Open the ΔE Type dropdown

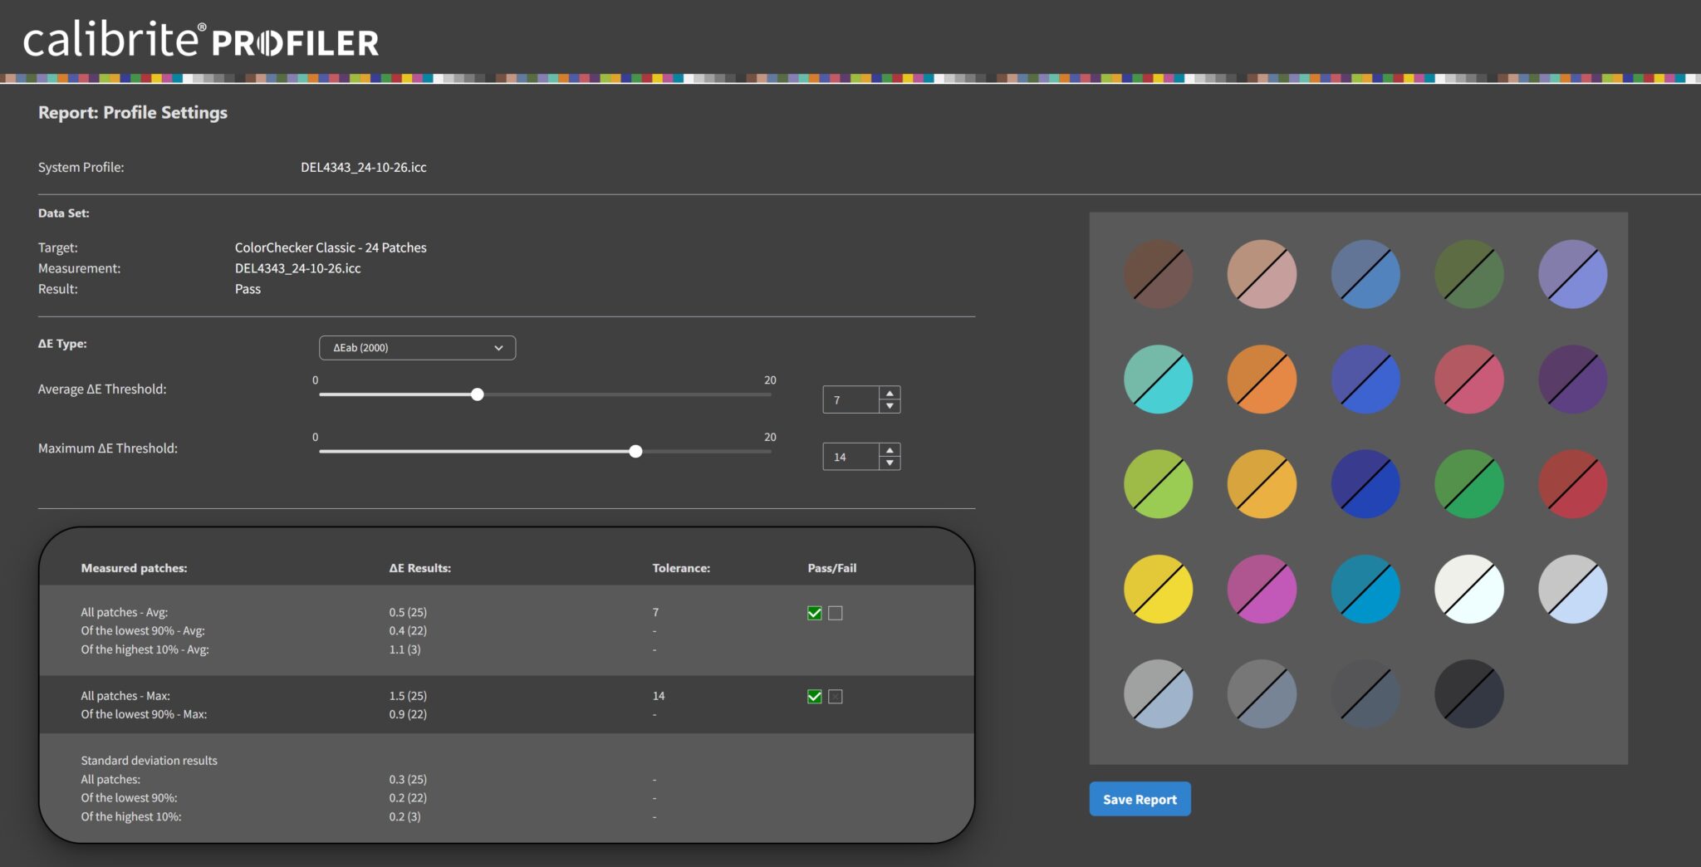(417, 348)
